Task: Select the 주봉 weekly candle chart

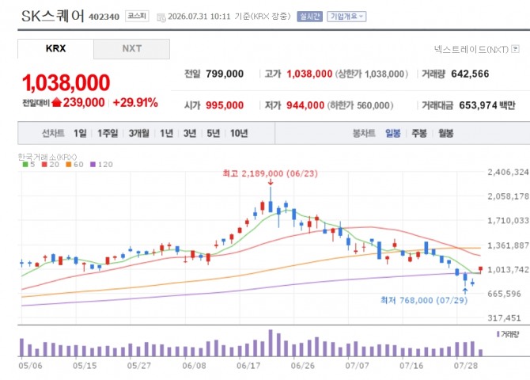Action: coord(419,133)
